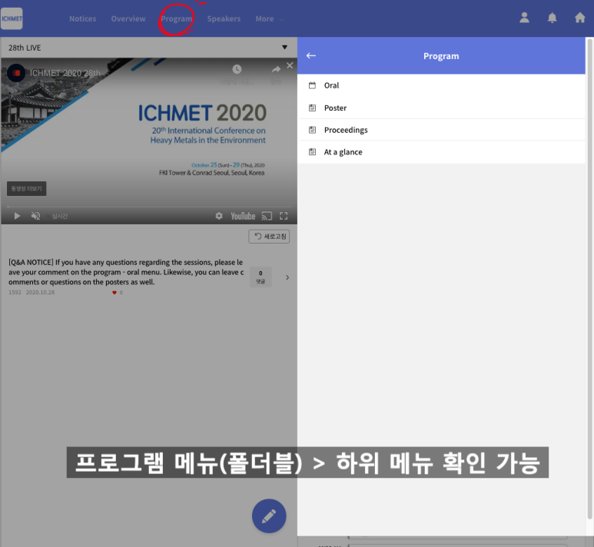Close the video overlay with X
The image size is (594, 547).
[290, 65]
